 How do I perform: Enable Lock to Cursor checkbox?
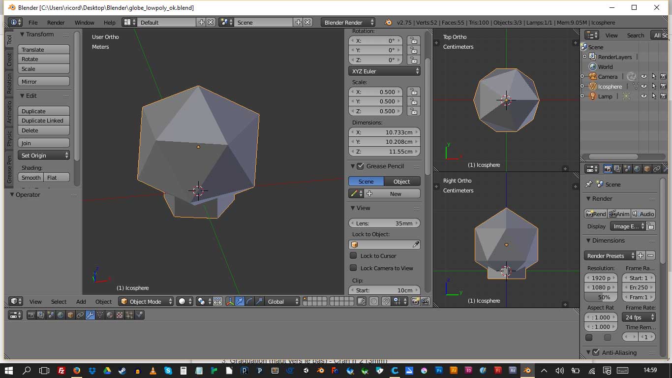click(x=353, y=256)
